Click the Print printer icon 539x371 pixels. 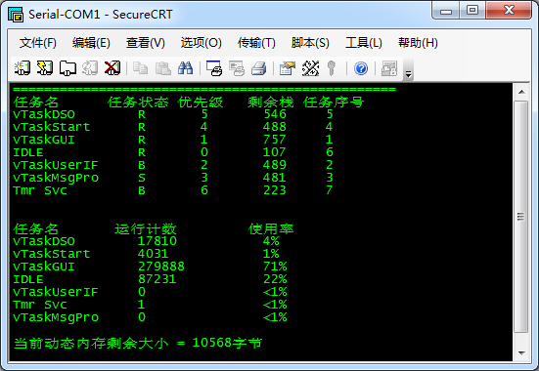click(259, 68)
